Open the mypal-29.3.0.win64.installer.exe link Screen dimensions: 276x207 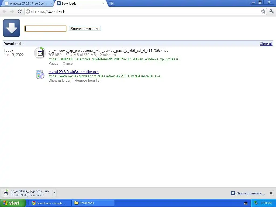(x=74, y=72)
